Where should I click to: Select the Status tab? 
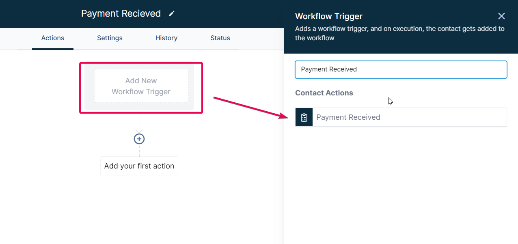point(220,38)
